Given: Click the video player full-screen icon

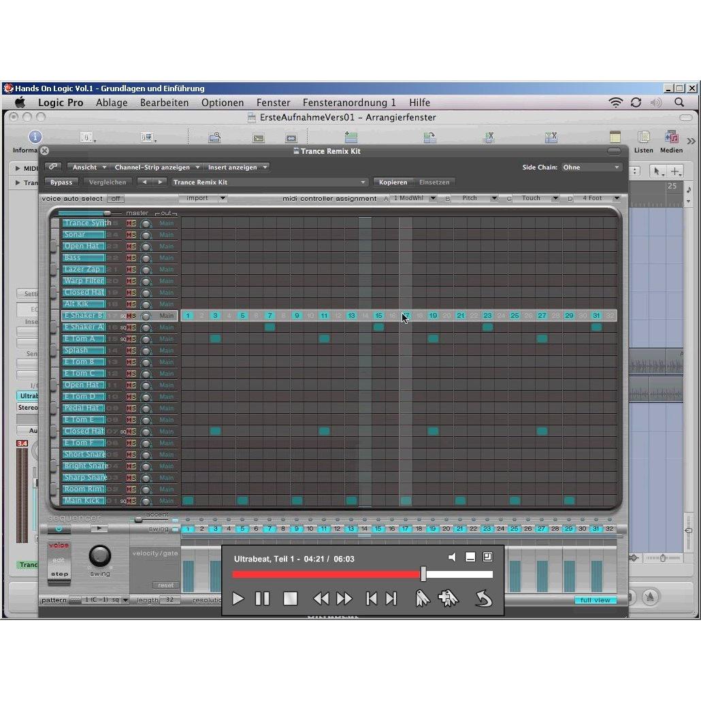Looking at the screenshot, I should tap(488, 557).
